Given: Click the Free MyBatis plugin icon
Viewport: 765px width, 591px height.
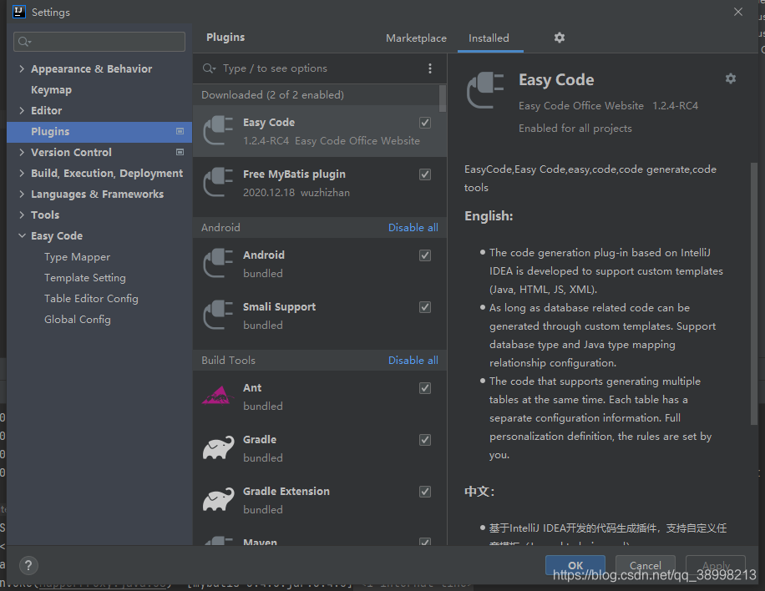Looking at the screenshot, I should (x=218, y=182).
